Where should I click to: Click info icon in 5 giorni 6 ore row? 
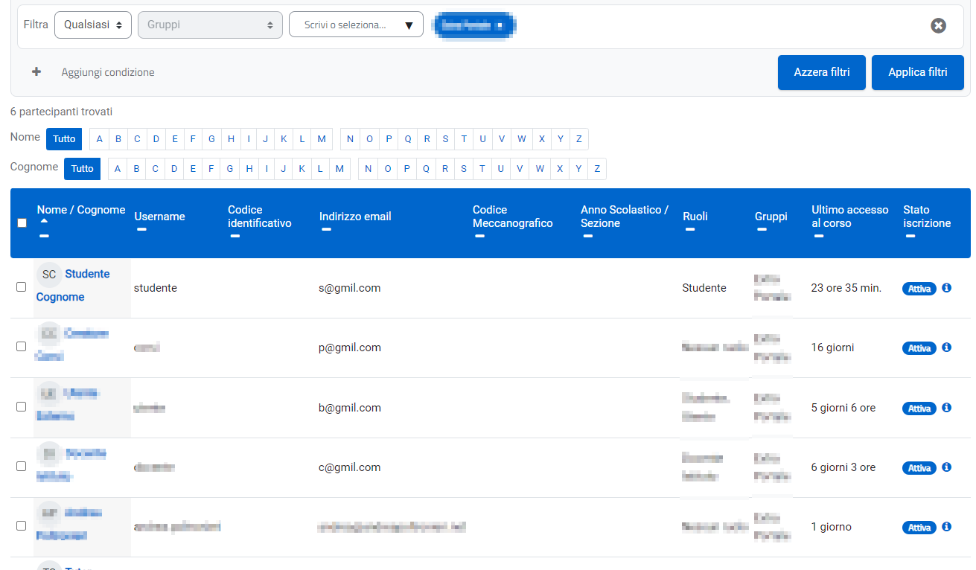tap(946, 408)
